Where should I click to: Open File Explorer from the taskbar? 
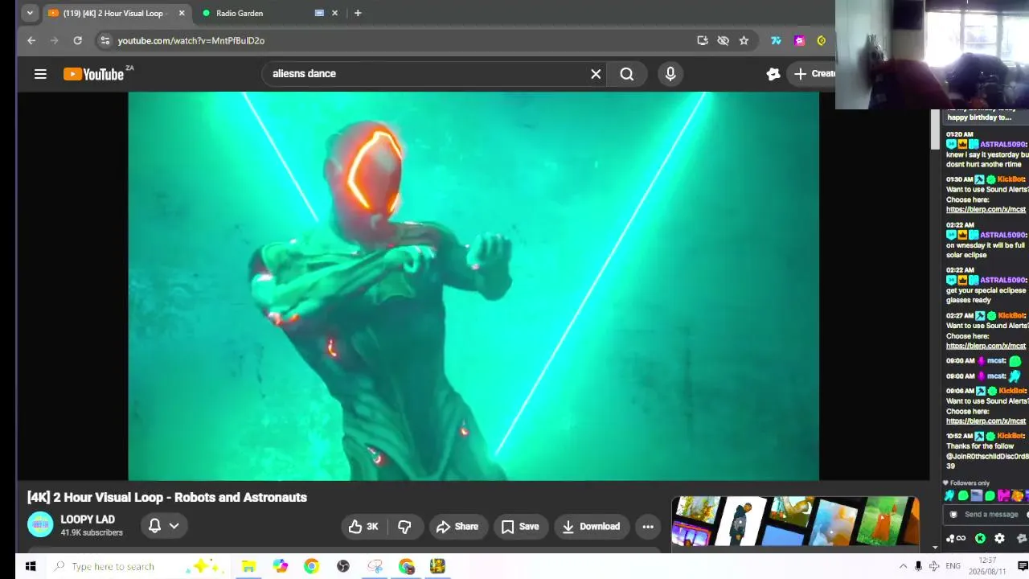coord(248,566)
